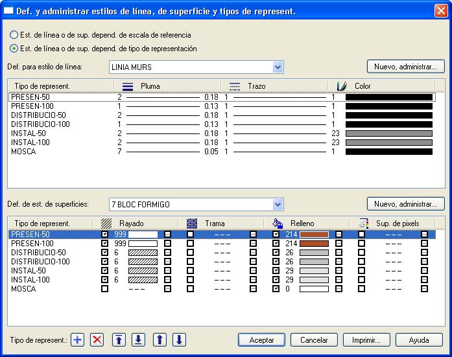This screenshot has height=357, width=452.
Task: Delete representation type with red X icon
Action: (97, 340)
